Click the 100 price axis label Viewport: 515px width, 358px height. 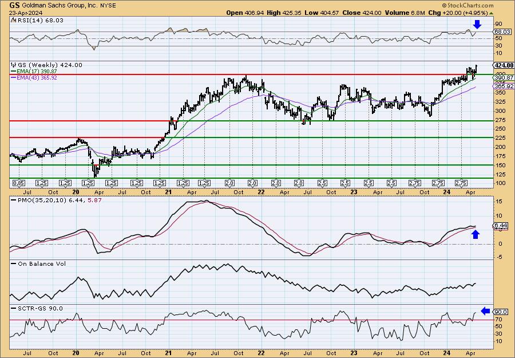coord(500,183)
